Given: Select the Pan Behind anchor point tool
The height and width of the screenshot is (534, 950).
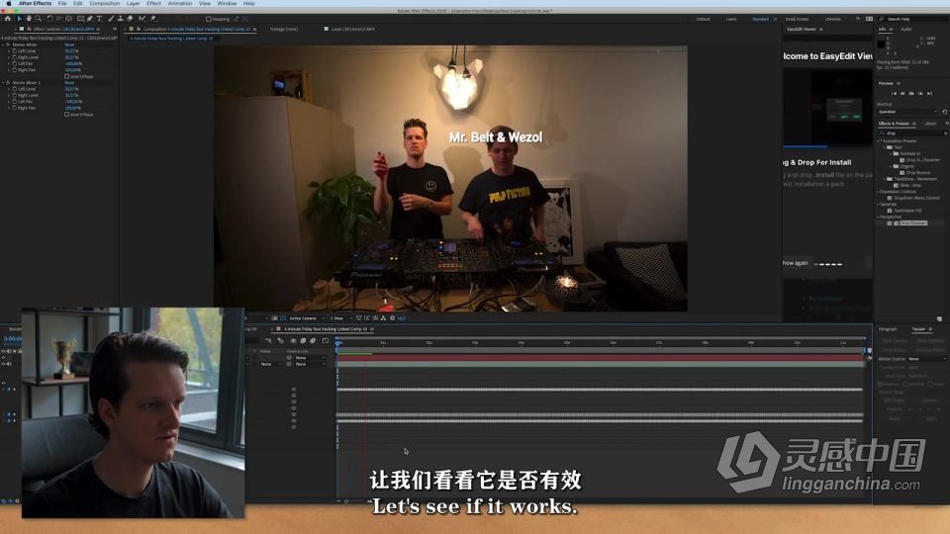Looking at the screenshot, I should tap(68, 19).
